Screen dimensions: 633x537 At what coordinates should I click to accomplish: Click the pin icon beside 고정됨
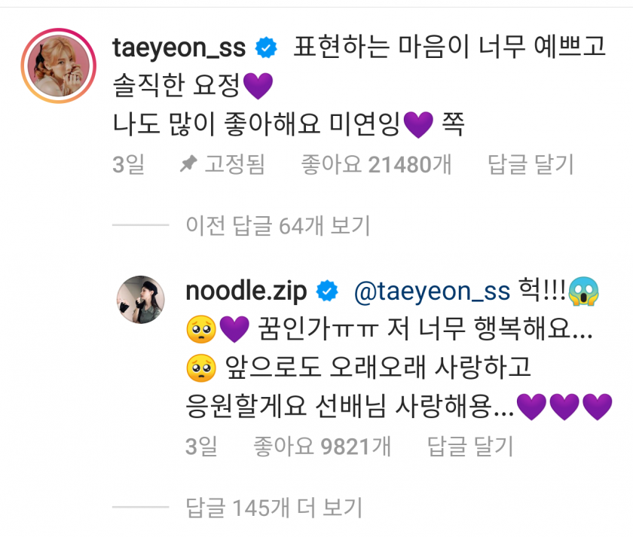pyautogui.click(x=188, y=163)
